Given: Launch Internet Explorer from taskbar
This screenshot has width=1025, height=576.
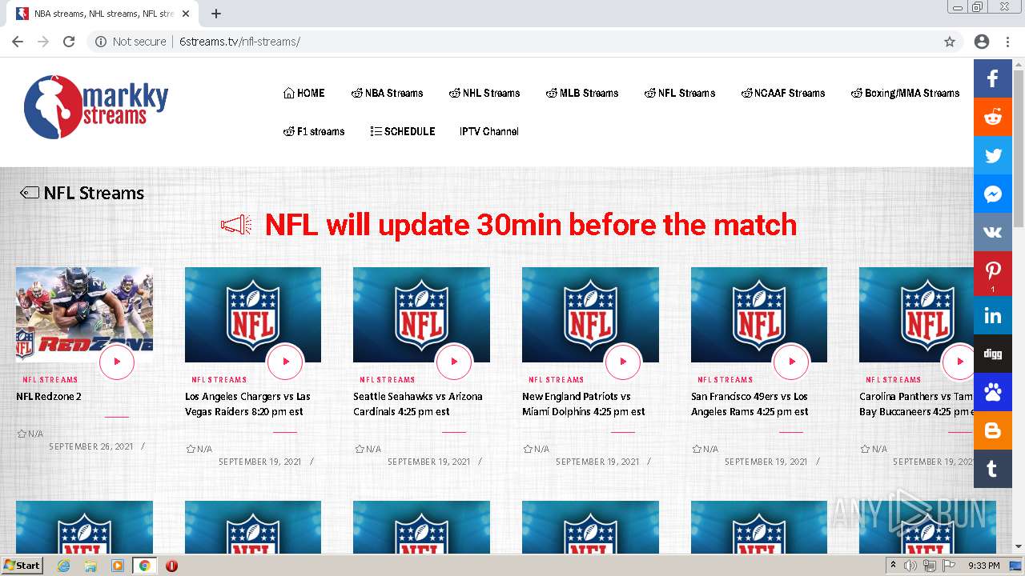Looking at the screenshot, I should click(64, 566).
